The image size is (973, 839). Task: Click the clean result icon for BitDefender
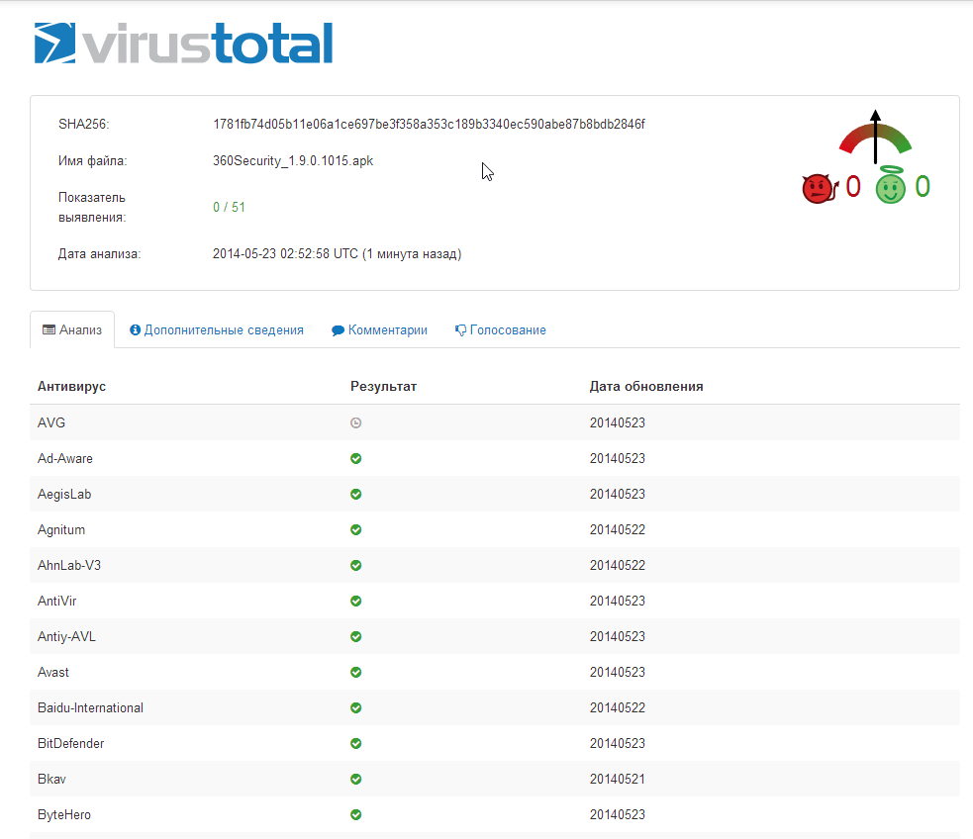356,743
